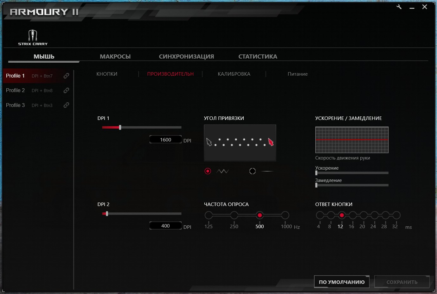Select the straight-line angle snapping radio button
The height and width of the screenshot is (294, 437).
pos(253,171)
